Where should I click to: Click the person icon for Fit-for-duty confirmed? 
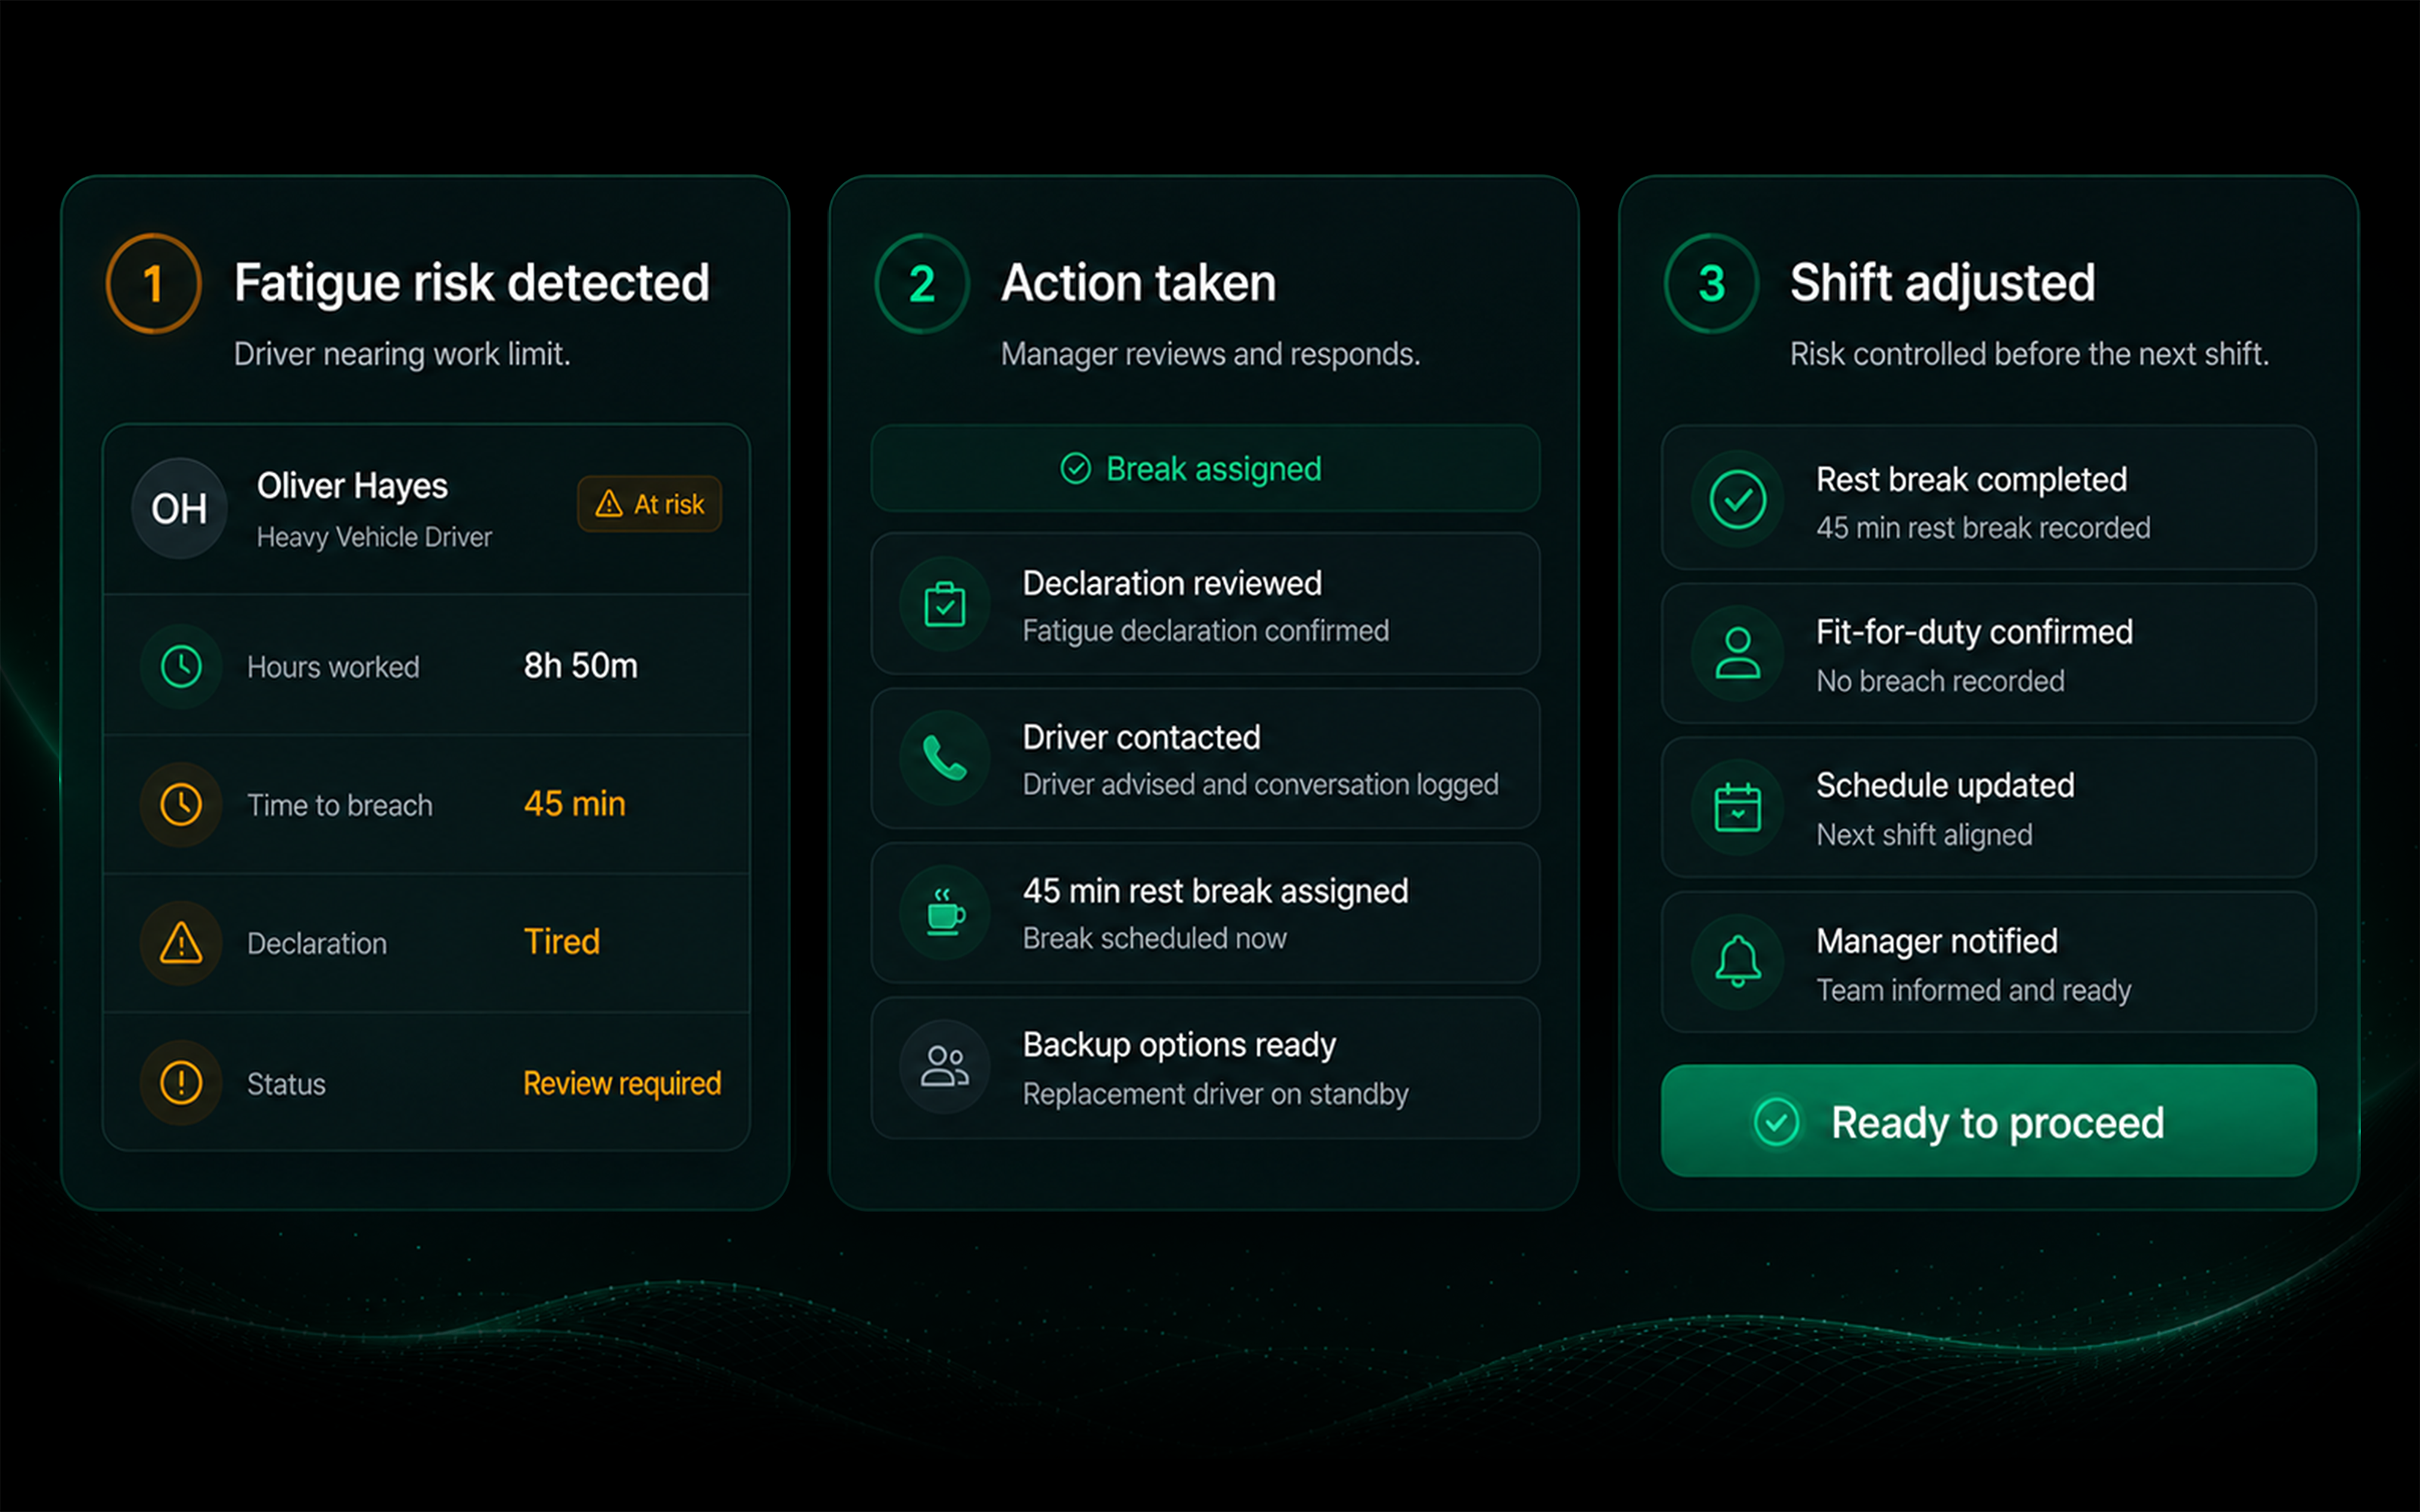(x=1738, y=653)
